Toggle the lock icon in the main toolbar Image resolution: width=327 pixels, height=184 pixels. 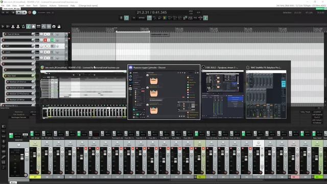coord(59,27)
